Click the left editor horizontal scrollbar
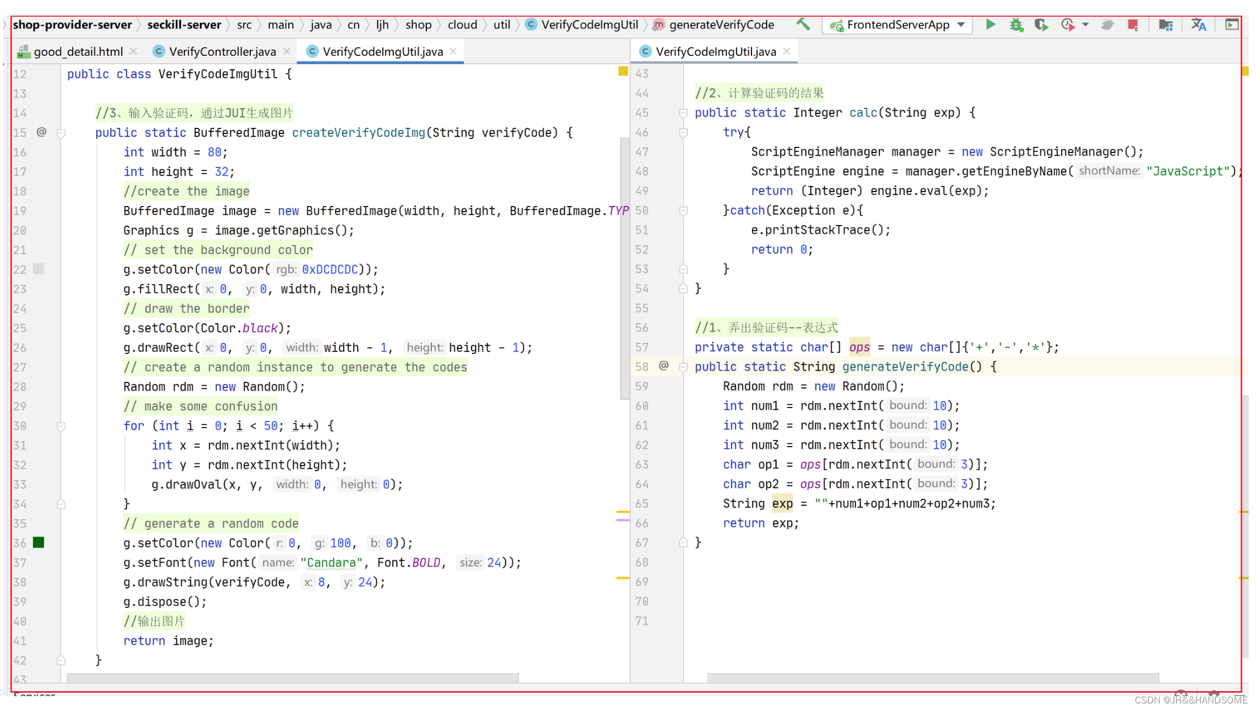Viewport: 1256px width, 709px height. [292, 678]
